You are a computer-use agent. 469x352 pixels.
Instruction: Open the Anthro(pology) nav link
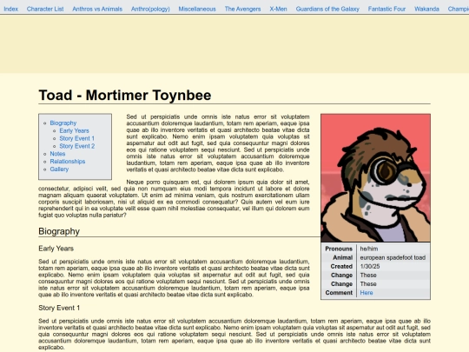[x=150, y=9]
